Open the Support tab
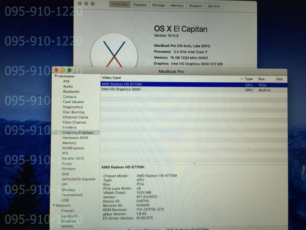Viewport: 306px width, 230px height. [x=195, y=6]
